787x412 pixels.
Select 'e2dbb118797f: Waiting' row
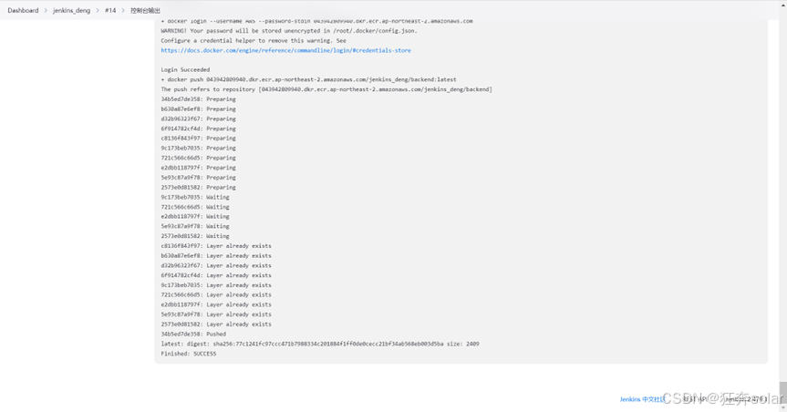point(195,216)
